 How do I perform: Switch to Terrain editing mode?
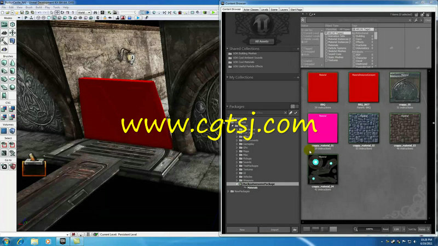(4, 33)
